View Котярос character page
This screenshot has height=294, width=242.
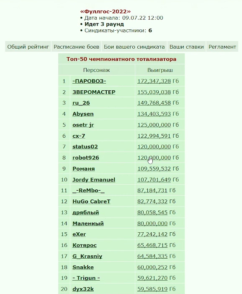(85, 245)
